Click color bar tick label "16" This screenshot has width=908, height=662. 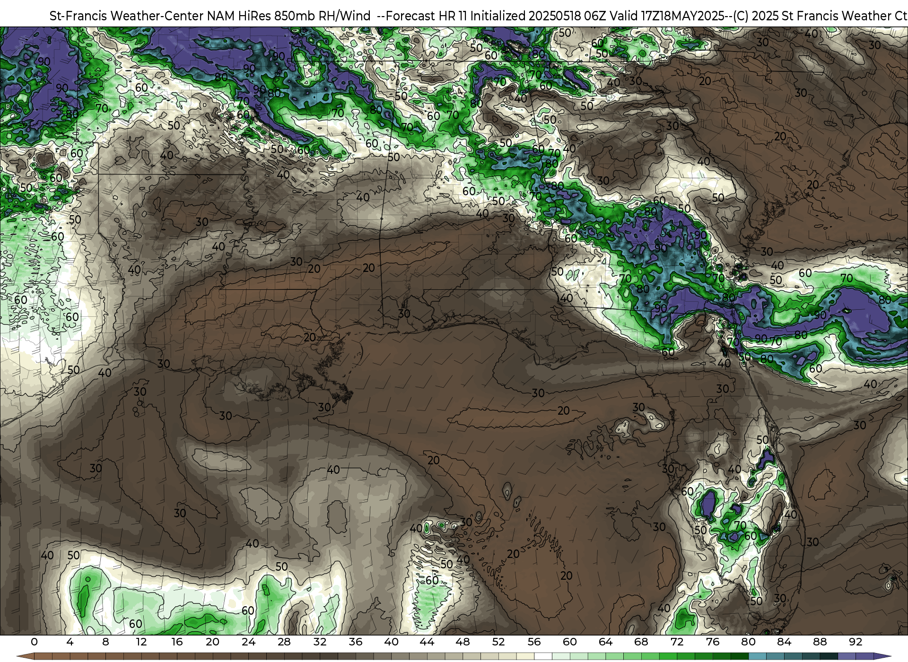point(177,642)
